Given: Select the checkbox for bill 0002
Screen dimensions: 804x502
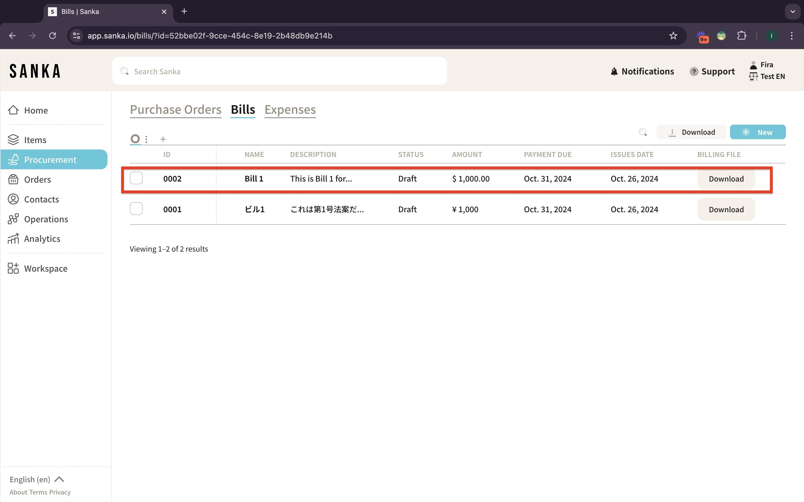Looking at the screenshot, I should coord(136,178).
